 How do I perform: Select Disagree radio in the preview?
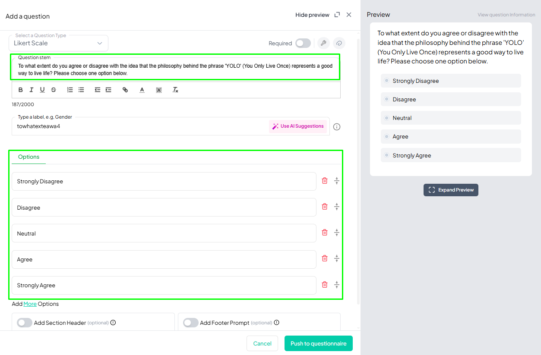click(387, 99)
